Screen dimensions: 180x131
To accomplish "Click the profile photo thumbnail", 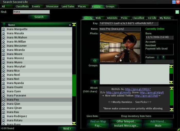I will 120,47.
